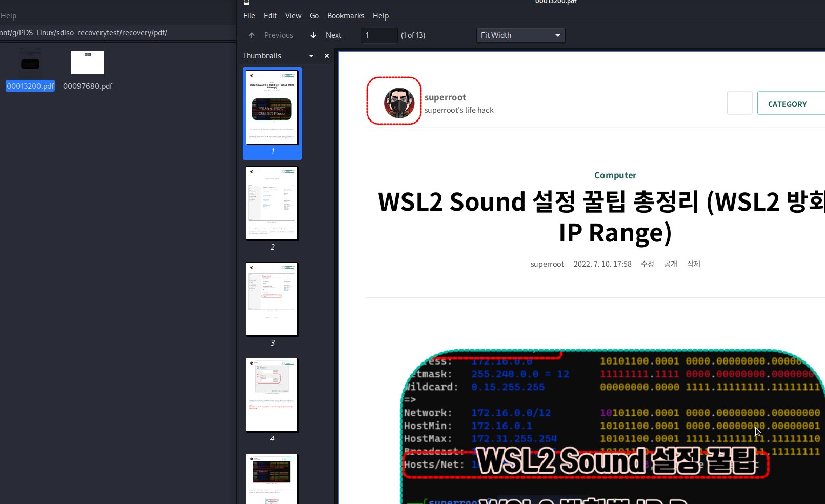Click the superroot avatar image
Screen dimensions: 825x504
[x=399, y=103]
